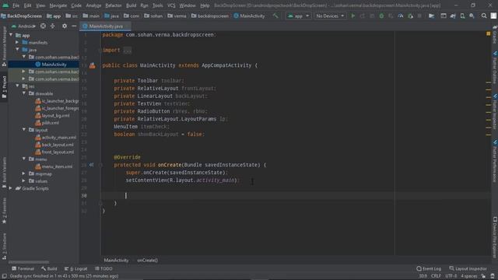
Task: Collapse the java folder
Action: pos(17,50)
